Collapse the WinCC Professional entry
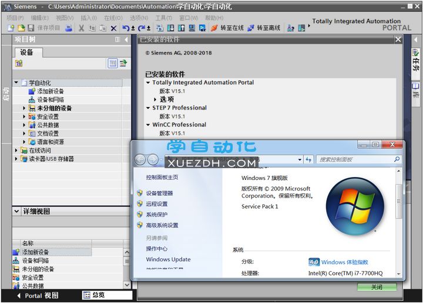The width and height of the screenshot is (423, 303). click(x=148, y=125)
